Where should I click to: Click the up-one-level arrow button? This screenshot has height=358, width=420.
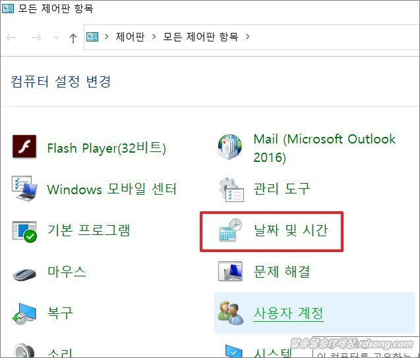coord(73,38)
